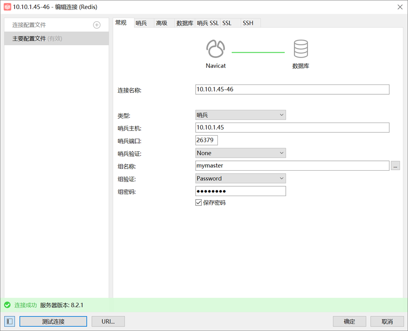Select the 数据库 tab
Screen dimensions: 408x331
(x=184, y=23)
